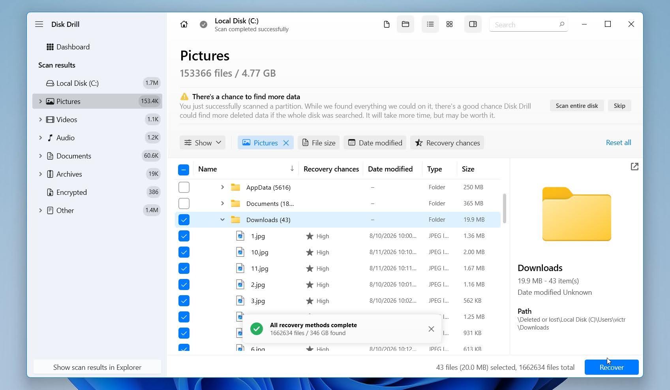Click the Skip button
670x390 pixels.
click(x=619, y=106)
